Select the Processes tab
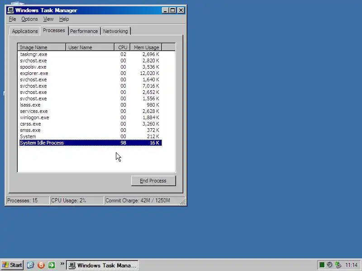Image resolution: width=362 pixels, height=271 pixels. point(54,30)
